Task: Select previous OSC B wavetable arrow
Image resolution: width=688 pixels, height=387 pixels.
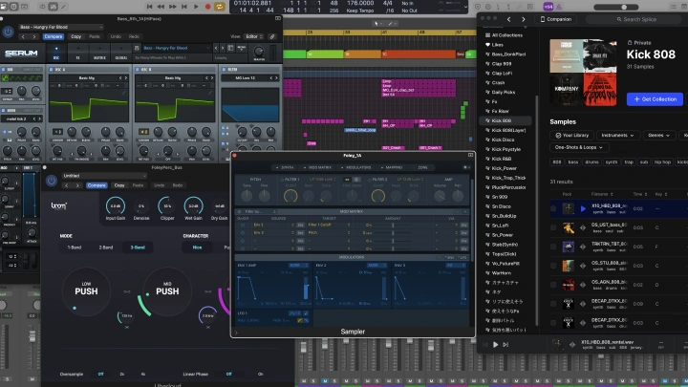Action: pos(206,78)
